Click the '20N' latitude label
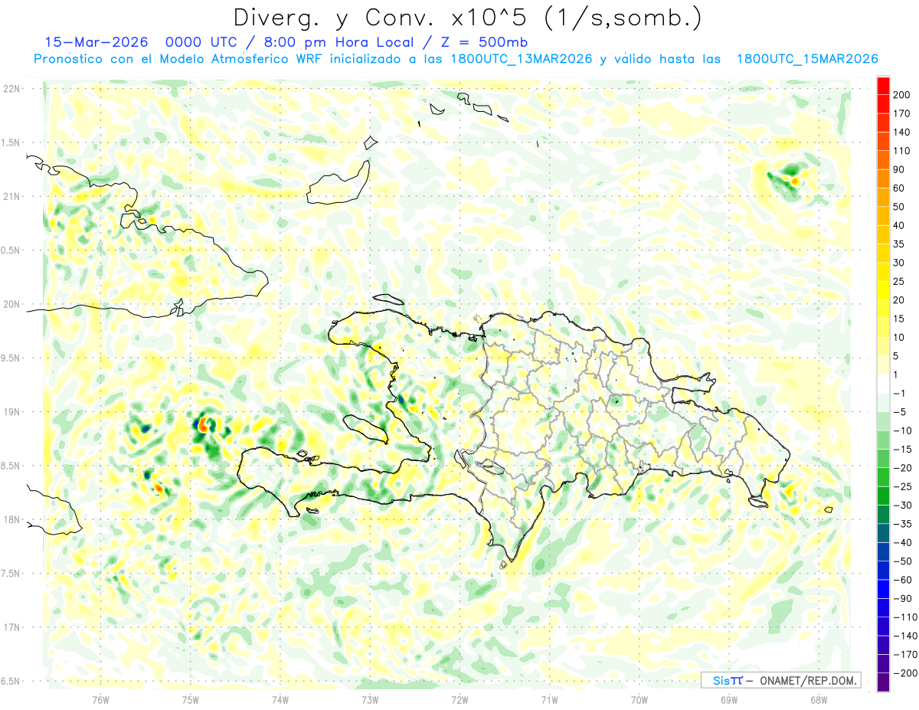 (x=11, y=304)
